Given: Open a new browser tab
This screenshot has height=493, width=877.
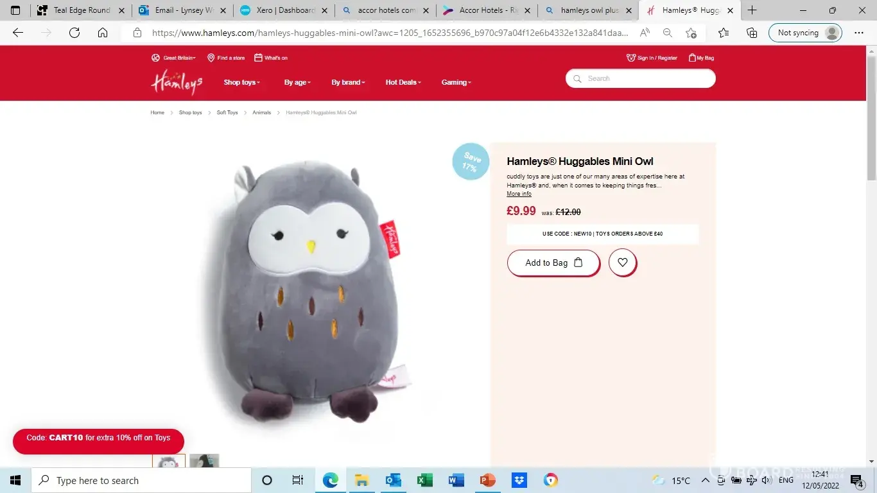Looking at the screenshot, I should pyautogui.click(x=752, y=10).
